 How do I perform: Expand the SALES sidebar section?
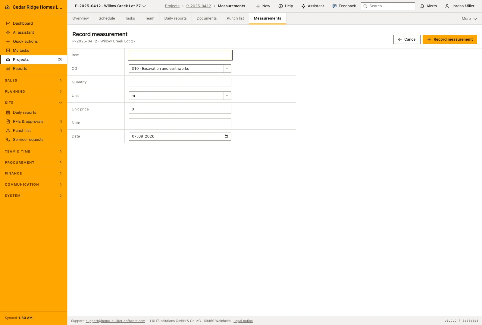click(x=33, y=80)
